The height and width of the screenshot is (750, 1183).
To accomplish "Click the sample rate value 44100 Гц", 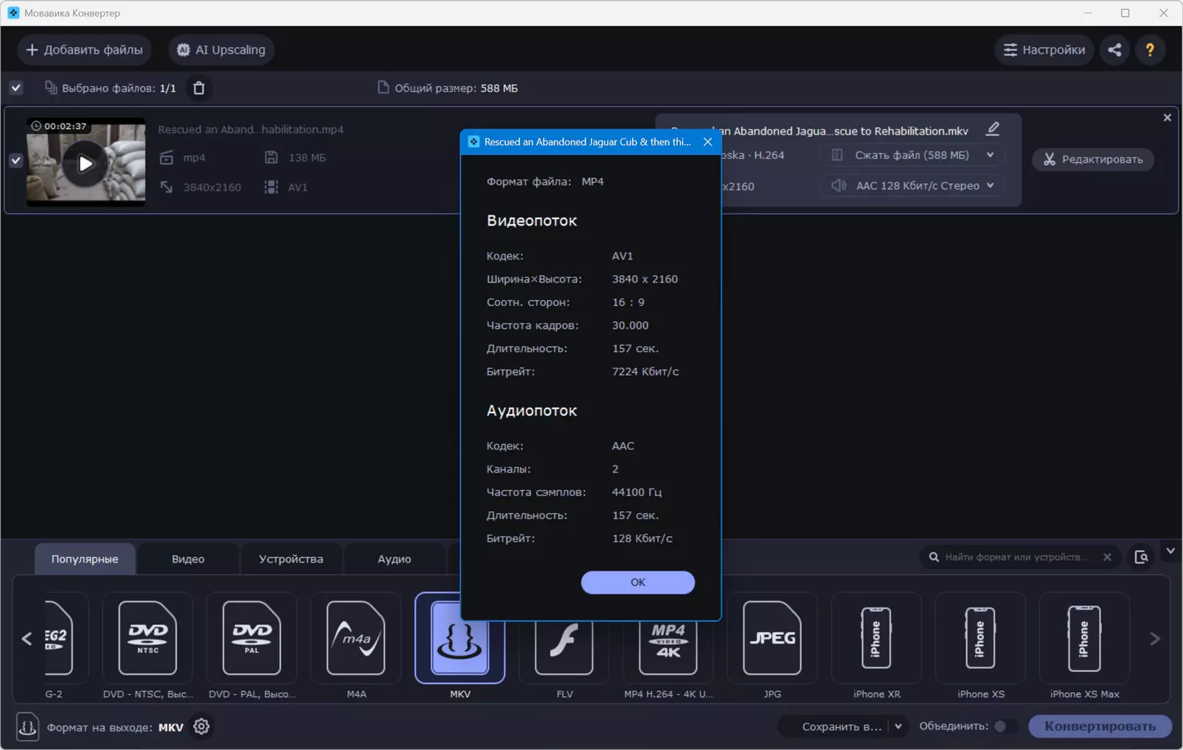I will click(637, 492).
